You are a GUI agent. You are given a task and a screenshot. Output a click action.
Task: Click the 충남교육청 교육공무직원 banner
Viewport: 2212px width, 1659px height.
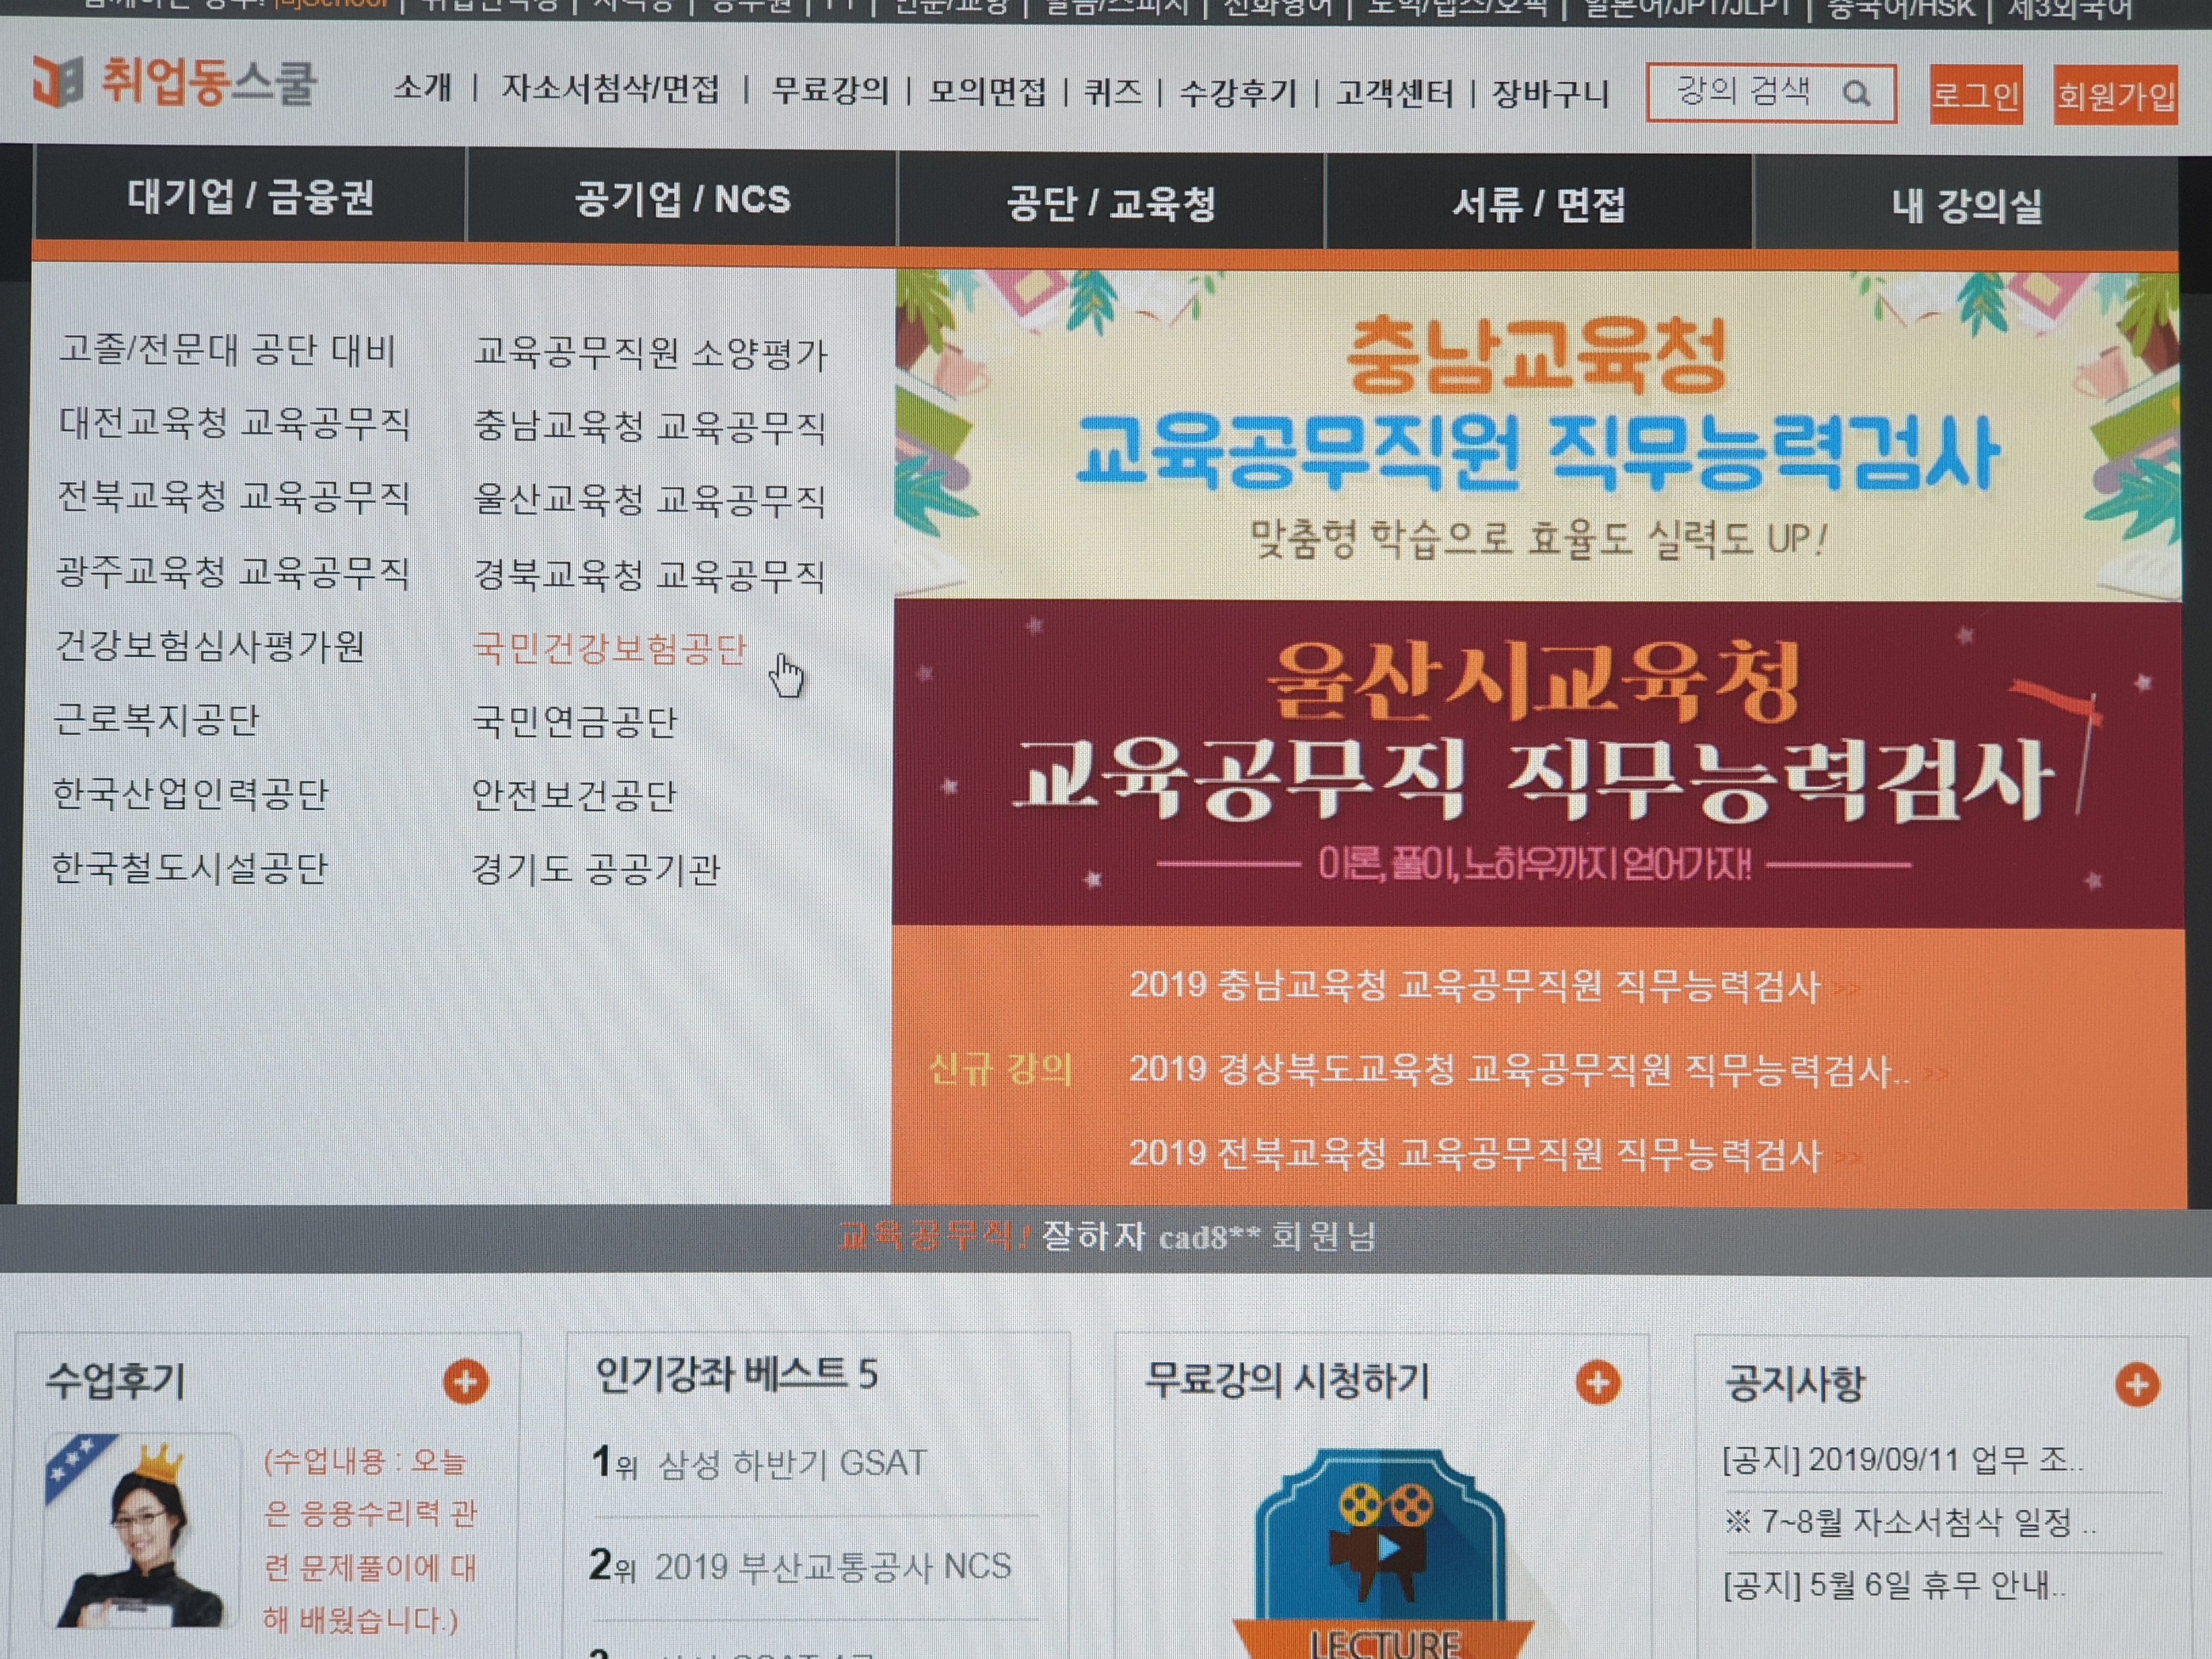click(1537, 436)
